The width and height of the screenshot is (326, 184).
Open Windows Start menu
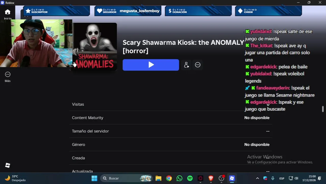94,178
